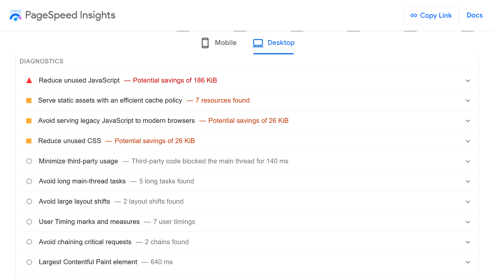Image resolution: width=494 pixels, height=277 pixels.
Task: Click the red triangle beside Reduce unused JavaScript
Action: click(x=29, y=81)
